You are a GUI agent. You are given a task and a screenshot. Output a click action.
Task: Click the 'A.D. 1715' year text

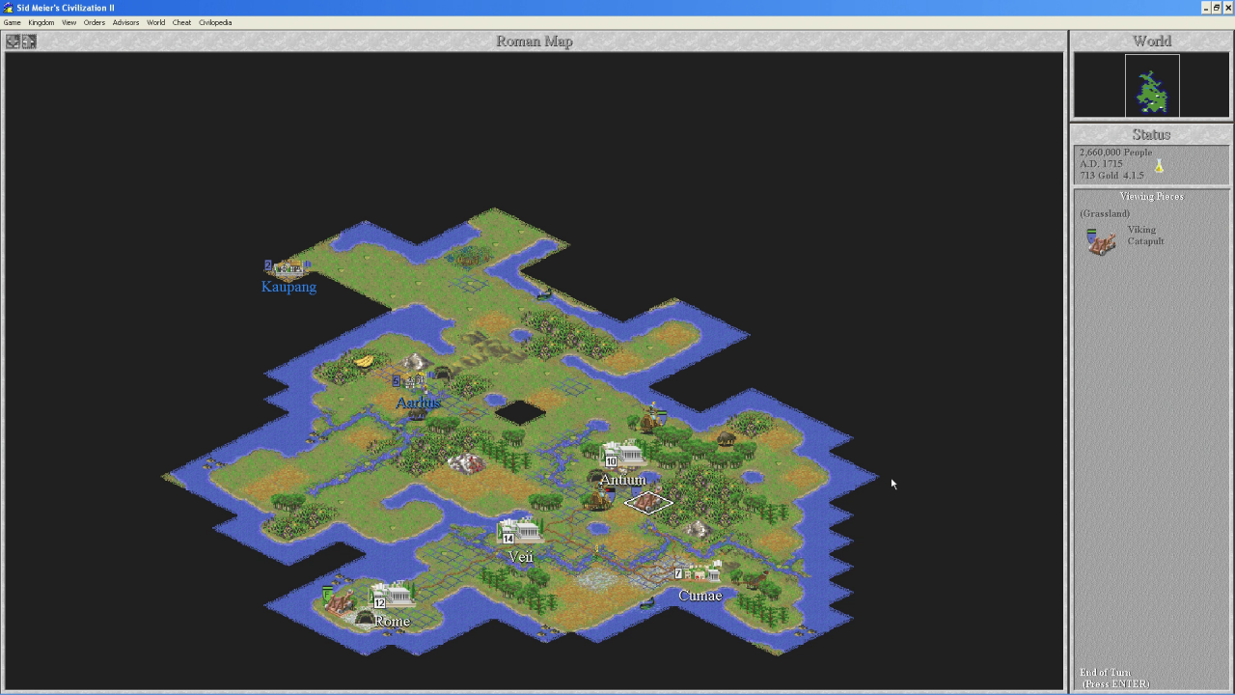coord(1100,164)
